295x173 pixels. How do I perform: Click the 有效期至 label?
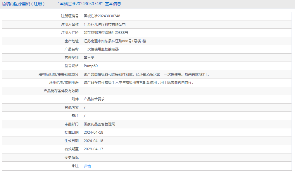coord(72,149)
